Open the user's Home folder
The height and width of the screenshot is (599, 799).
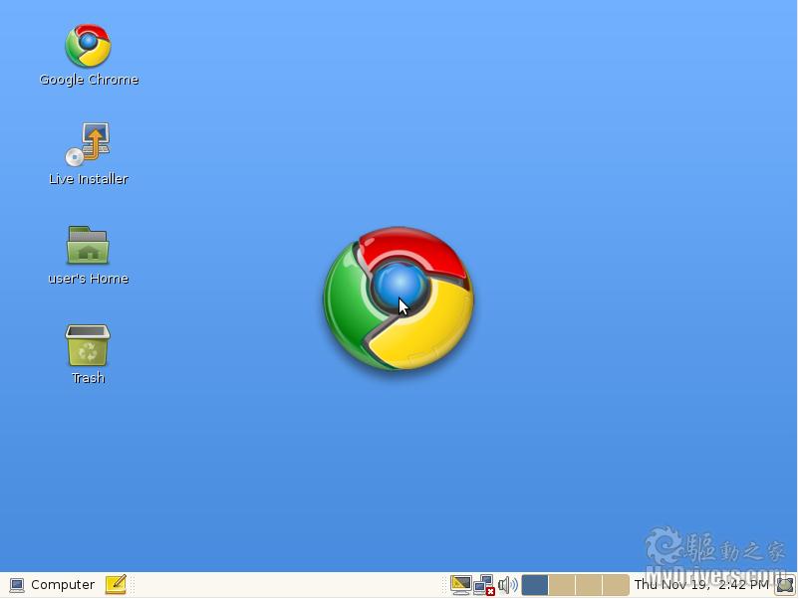click(88, 245)
